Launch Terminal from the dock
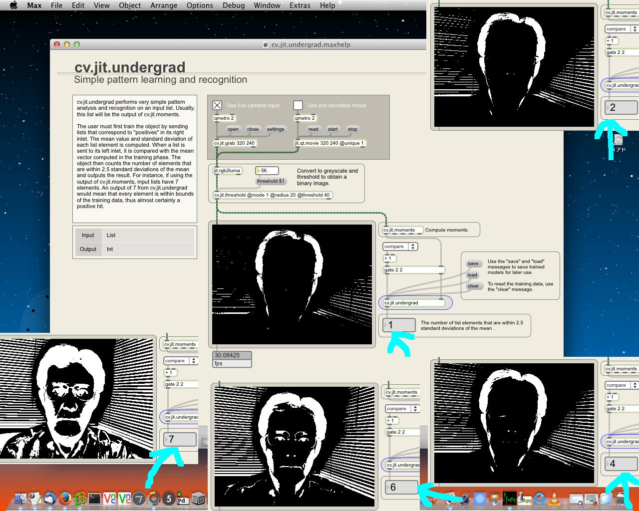This screenshot has width=639, height=511. (x=94, y=498)
